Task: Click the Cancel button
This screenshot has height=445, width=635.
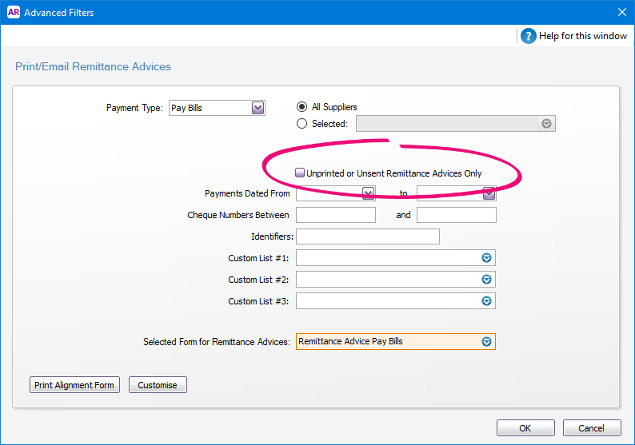Action: [591, 428]
